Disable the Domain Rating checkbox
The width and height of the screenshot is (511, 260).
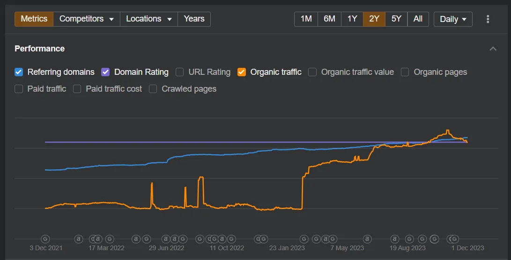pyautogui.click(x=105, y=72)
